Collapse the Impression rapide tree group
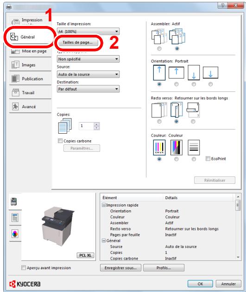 tap(104, 205)
